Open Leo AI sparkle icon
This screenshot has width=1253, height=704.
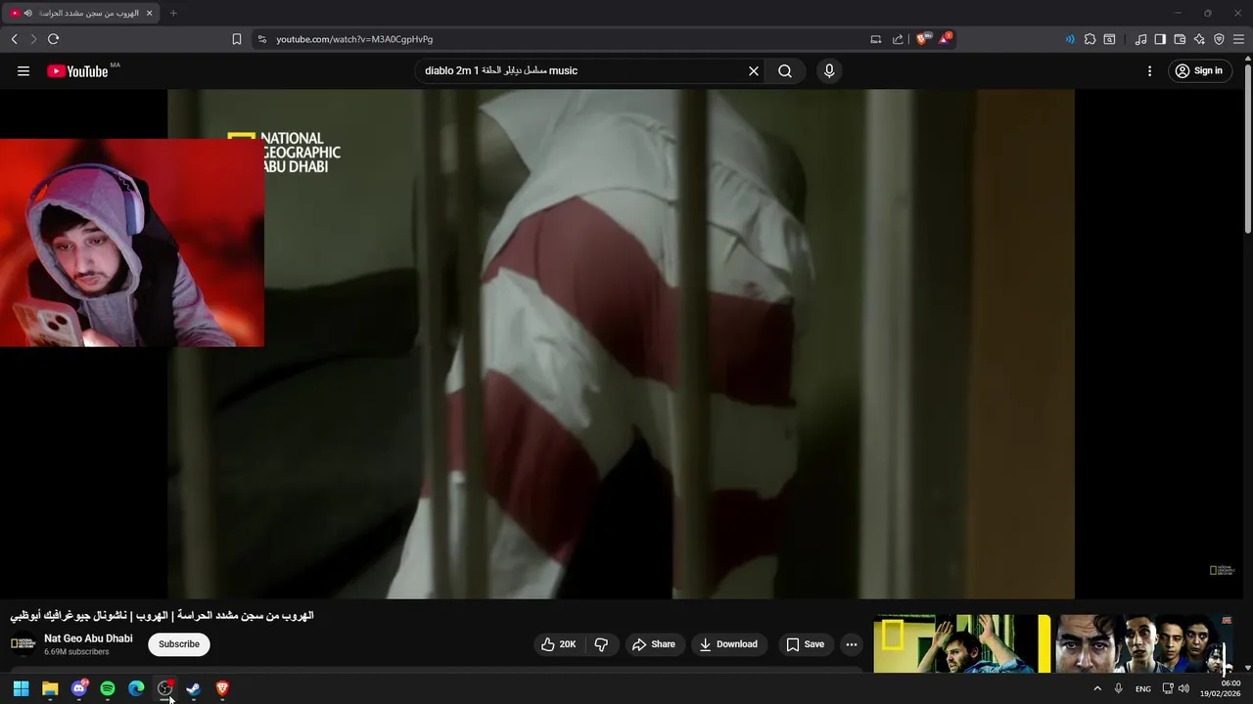[x=1199, y=39]
